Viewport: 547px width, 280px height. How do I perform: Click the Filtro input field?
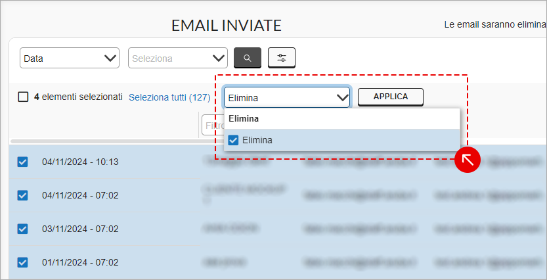[213, 125]
